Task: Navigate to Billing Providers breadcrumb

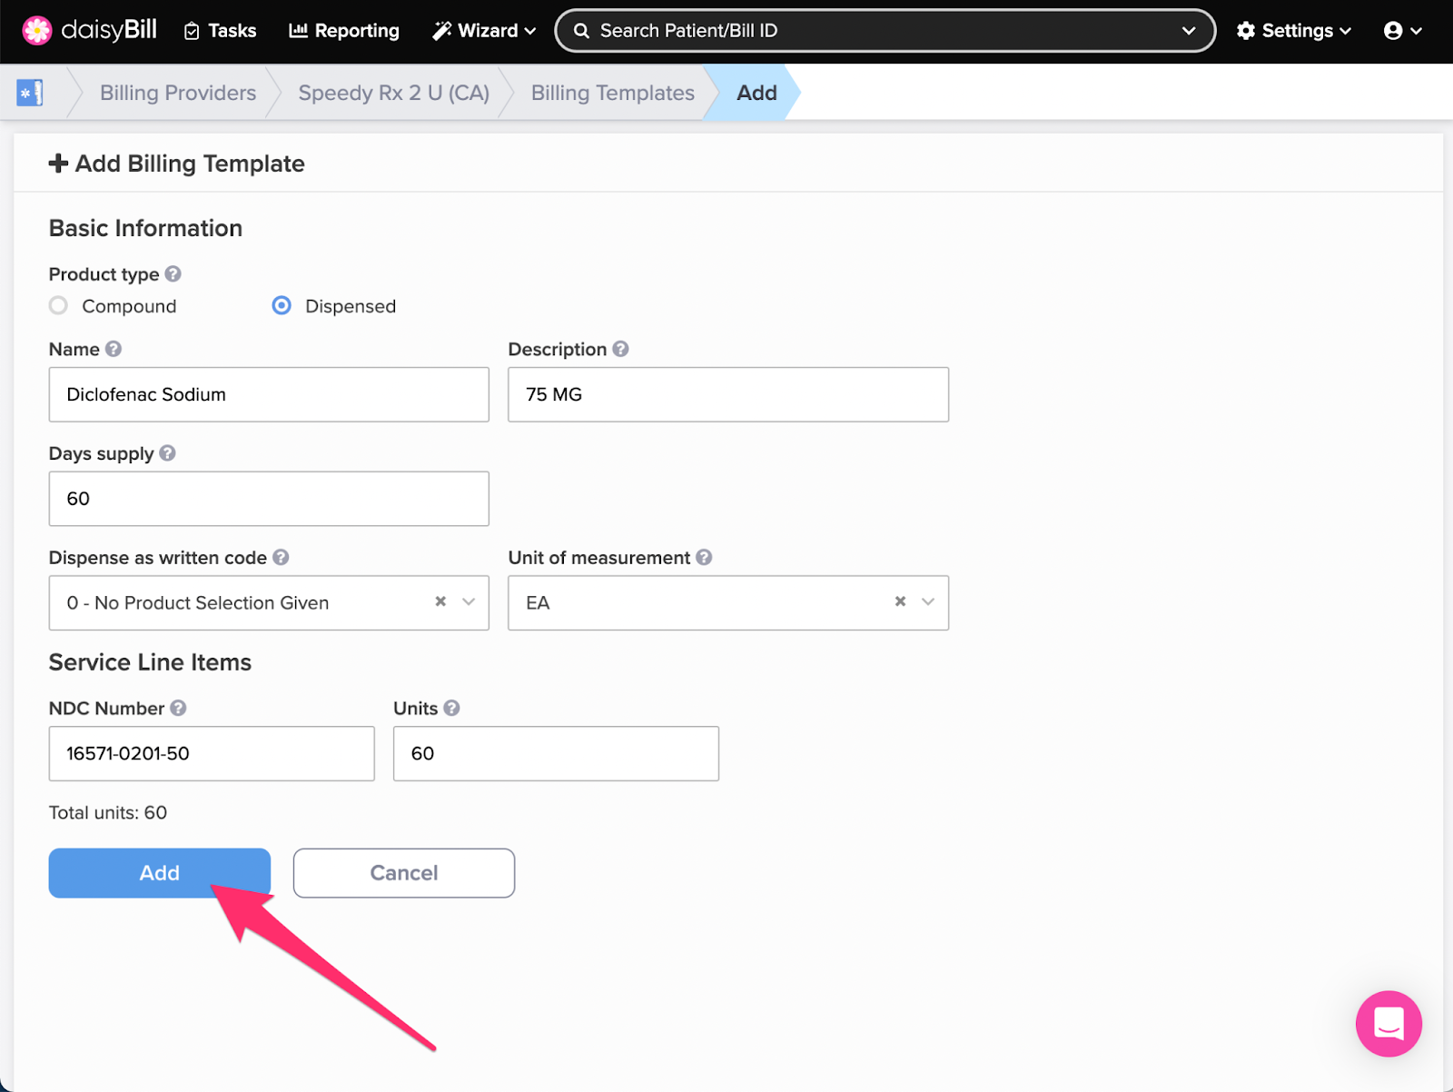Action: (177, 92)
